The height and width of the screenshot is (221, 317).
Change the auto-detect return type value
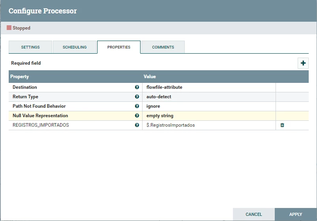tap(209, 97)
